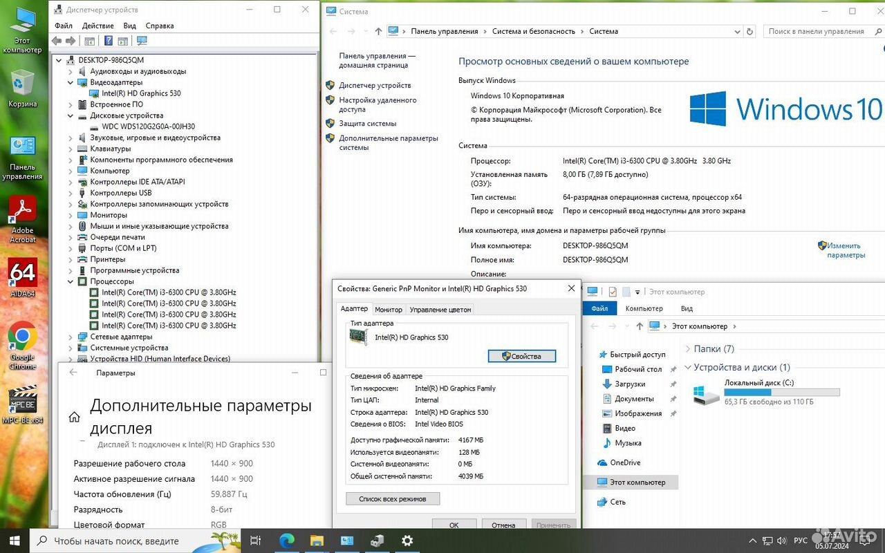Expand the Мониторы tree node
The height and width of the screenshot is (553, 885).
tap(71, 215)
